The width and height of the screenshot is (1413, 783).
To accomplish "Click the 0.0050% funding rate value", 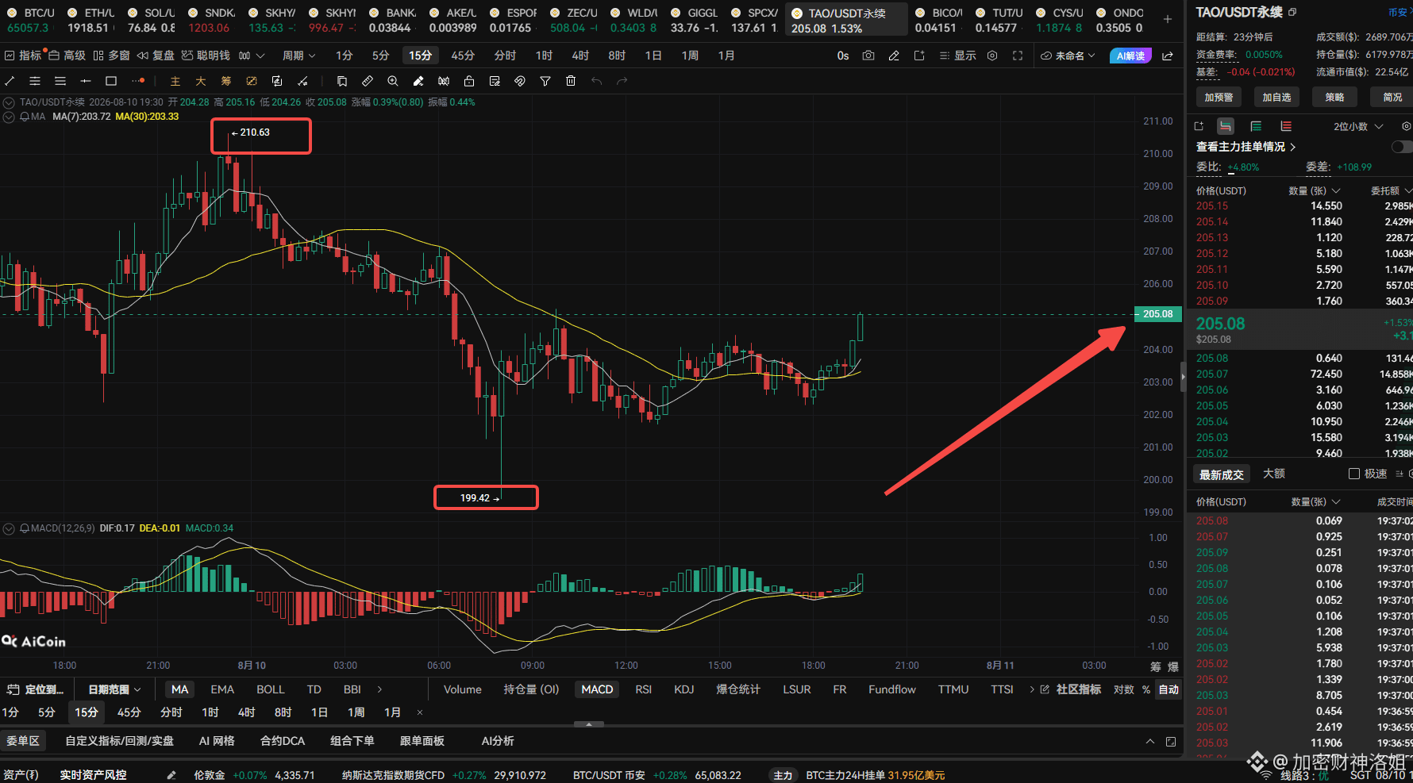I will [1264, 55].
